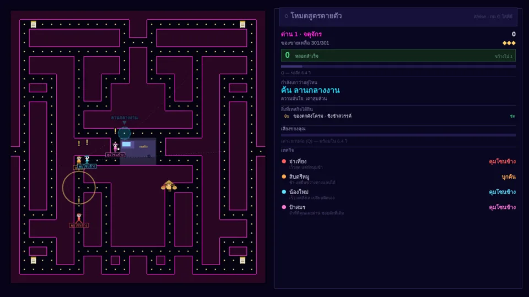Click the ด่าน 1 · จตุจักร level title
This screenshot has width=529, height=297.
[x=301, y=34]
